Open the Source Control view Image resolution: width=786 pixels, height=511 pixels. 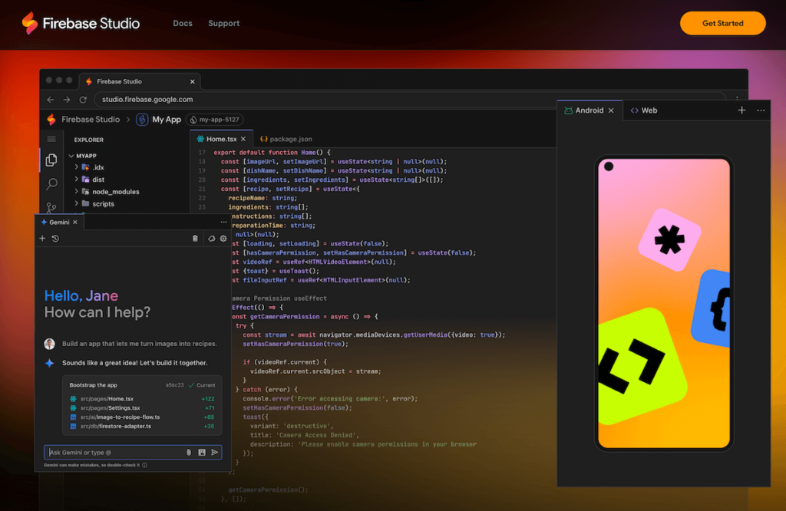51,205
